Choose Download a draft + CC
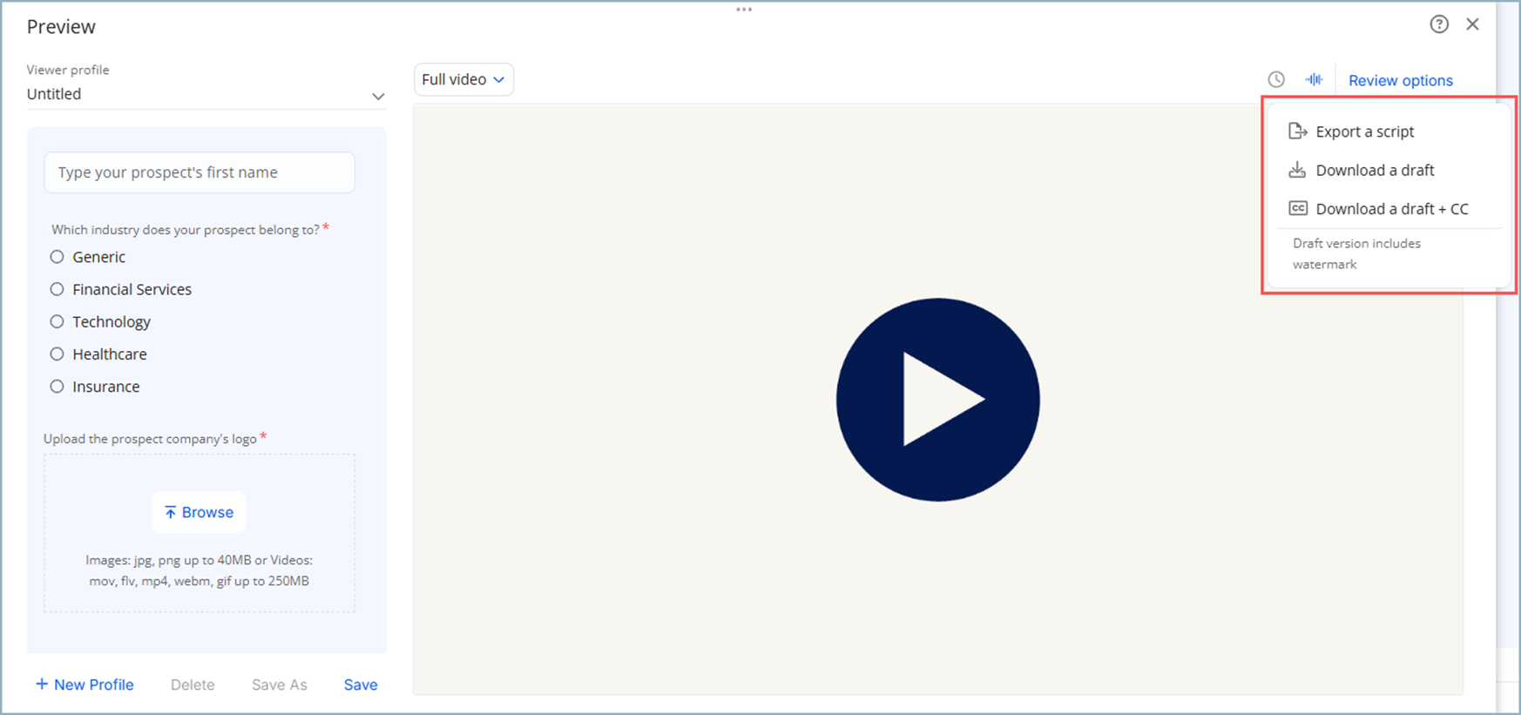The height and width of the screenshot is (715, 1521). (1391, 209)
